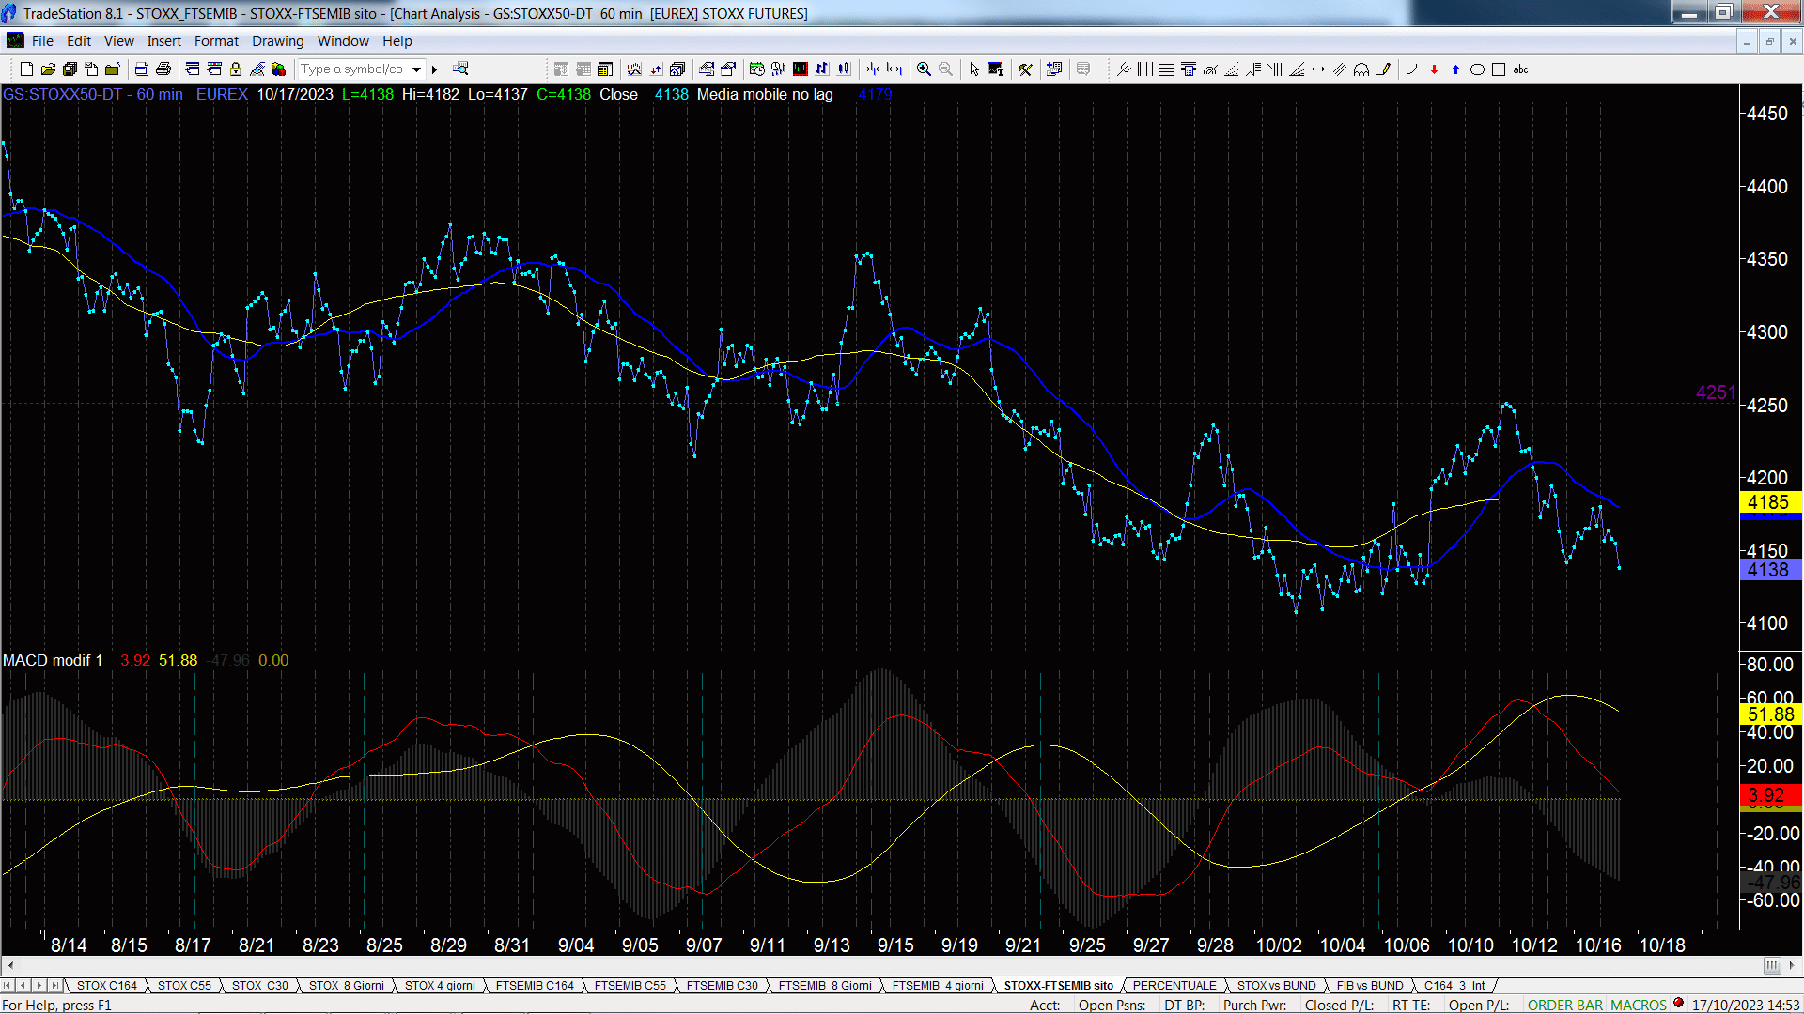Click the first-tab navigation arrow
Viewport: 1804px width, 1014px height.
[8, 985]
